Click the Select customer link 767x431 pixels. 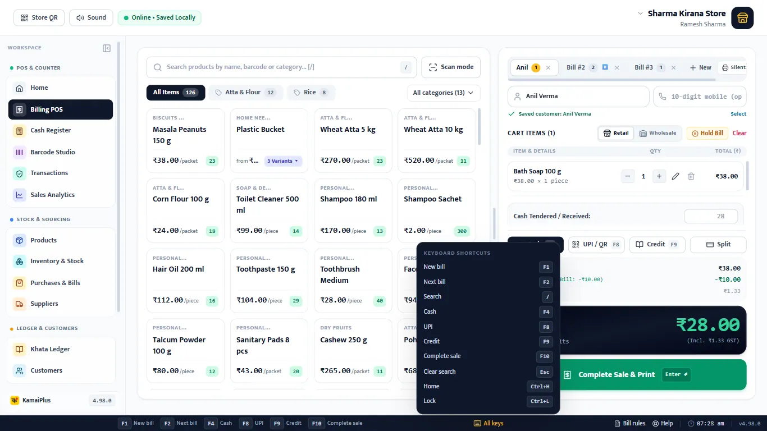pyautogui.click(x=738, y=114)
